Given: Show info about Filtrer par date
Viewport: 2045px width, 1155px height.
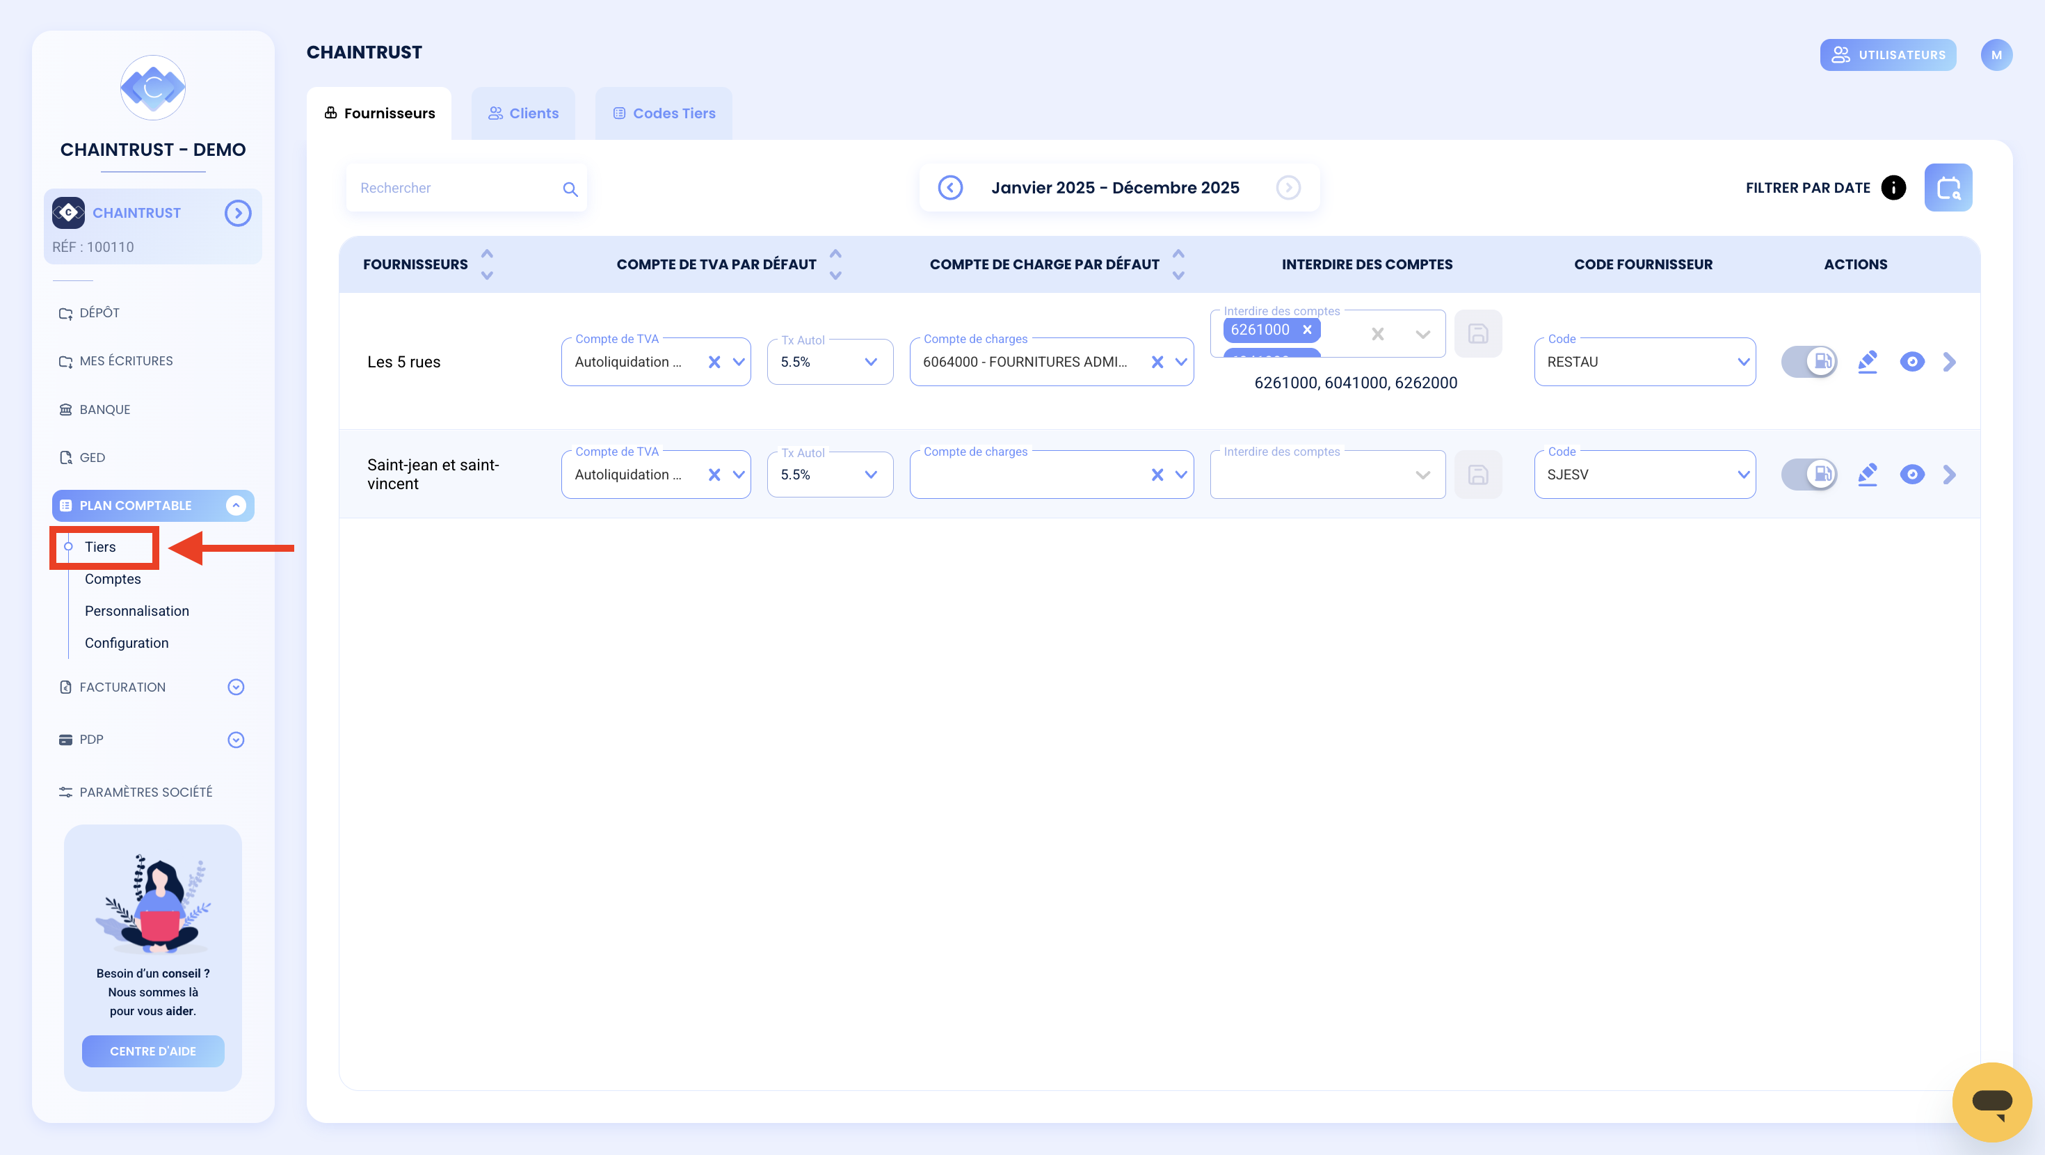Looking at the screenshot, I should point(1893,189).
